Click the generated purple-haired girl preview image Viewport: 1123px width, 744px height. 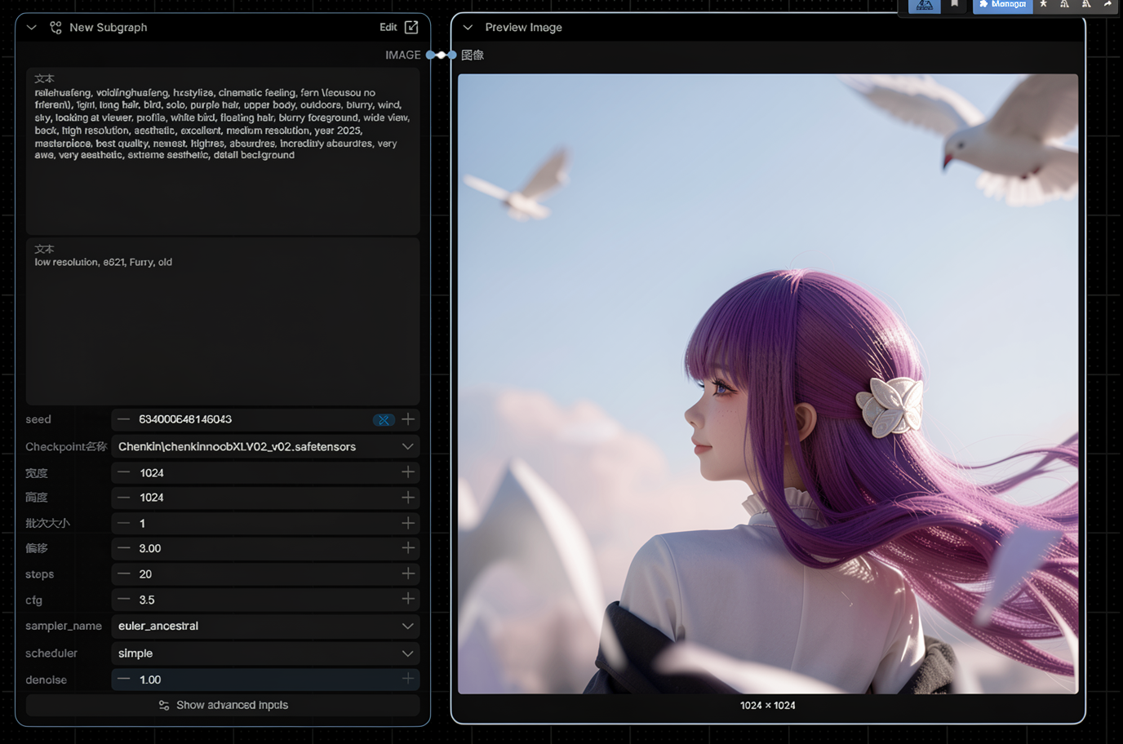point(767,383)
